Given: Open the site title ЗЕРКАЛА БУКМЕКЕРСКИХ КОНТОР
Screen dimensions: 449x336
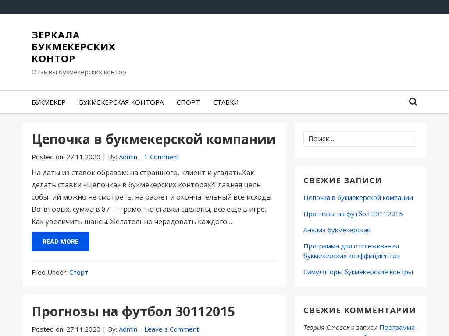Looking at the screenshot, I should [x=74, y=47].
